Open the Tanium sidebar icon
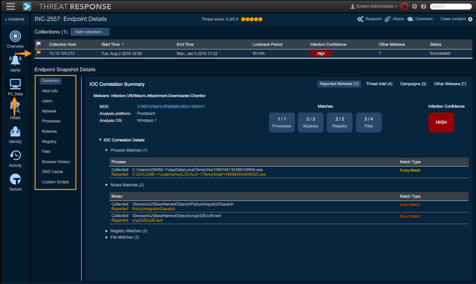 click(x=15, y=180)
